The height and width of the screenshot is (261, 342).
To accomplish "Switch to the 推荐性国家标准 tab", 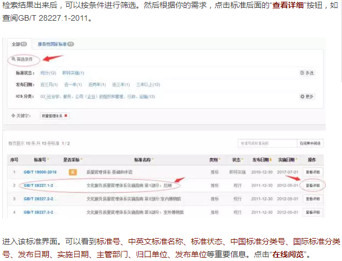I will 54,44.
